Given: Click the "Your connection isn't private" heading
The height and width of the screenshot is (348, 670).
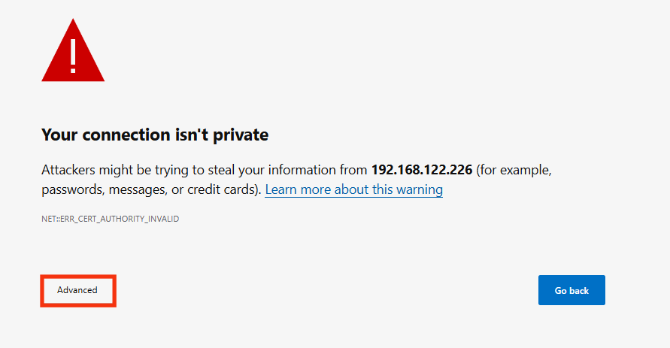Looking at the screenshot, I should (155, 135).
